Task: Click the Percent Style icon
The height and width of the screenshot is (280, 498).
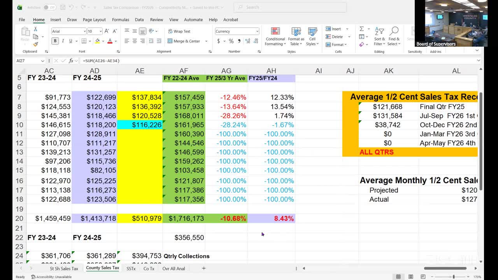Action: [x=231, y=41]
